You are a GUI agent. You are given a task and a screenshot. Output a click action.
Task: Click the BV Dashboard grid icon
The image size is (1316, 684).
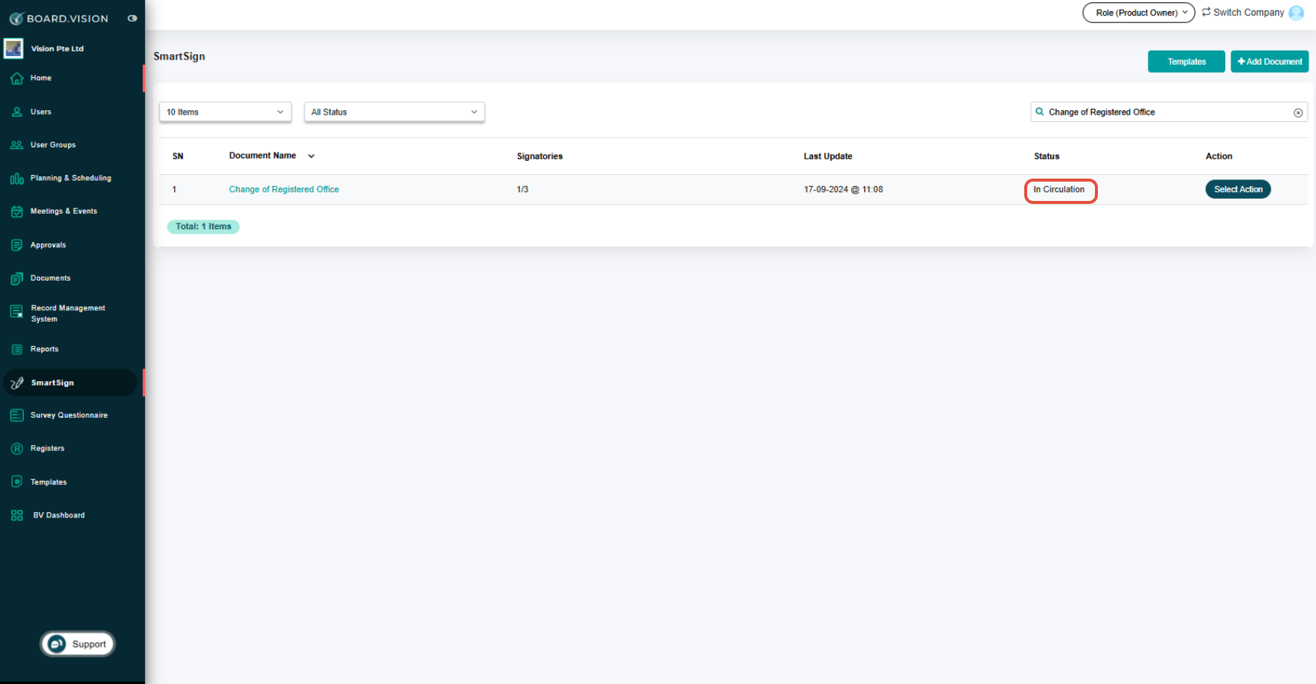pos(16,515)
